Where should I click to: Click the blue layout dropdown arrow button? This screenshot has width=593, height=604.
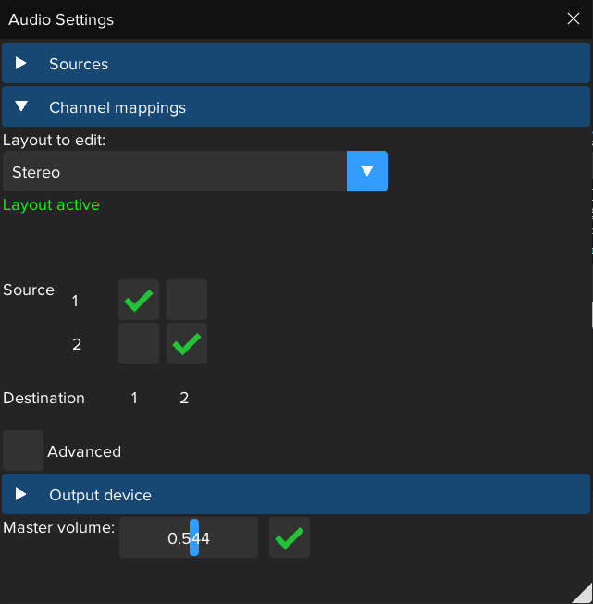coord(367,171)
